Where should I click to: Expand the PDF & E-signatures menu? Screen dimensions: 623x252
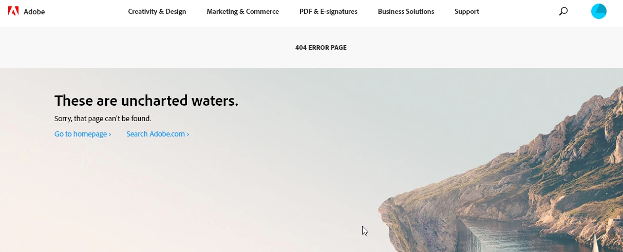pos(328,11)
